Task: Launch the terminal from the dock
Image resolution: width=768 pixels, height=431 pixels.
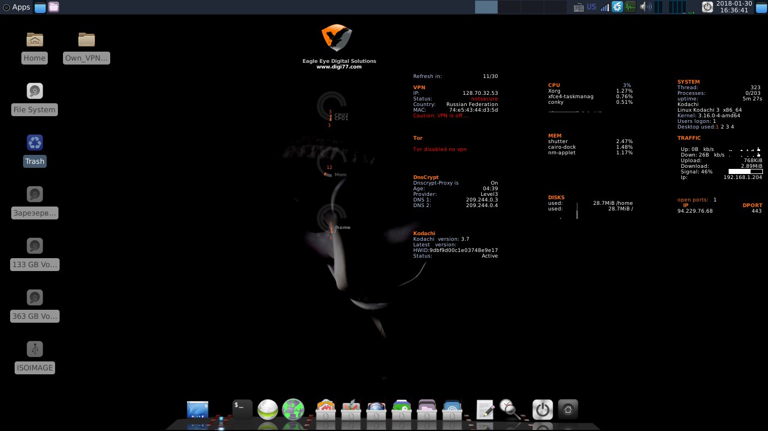Action: (242, 410)
